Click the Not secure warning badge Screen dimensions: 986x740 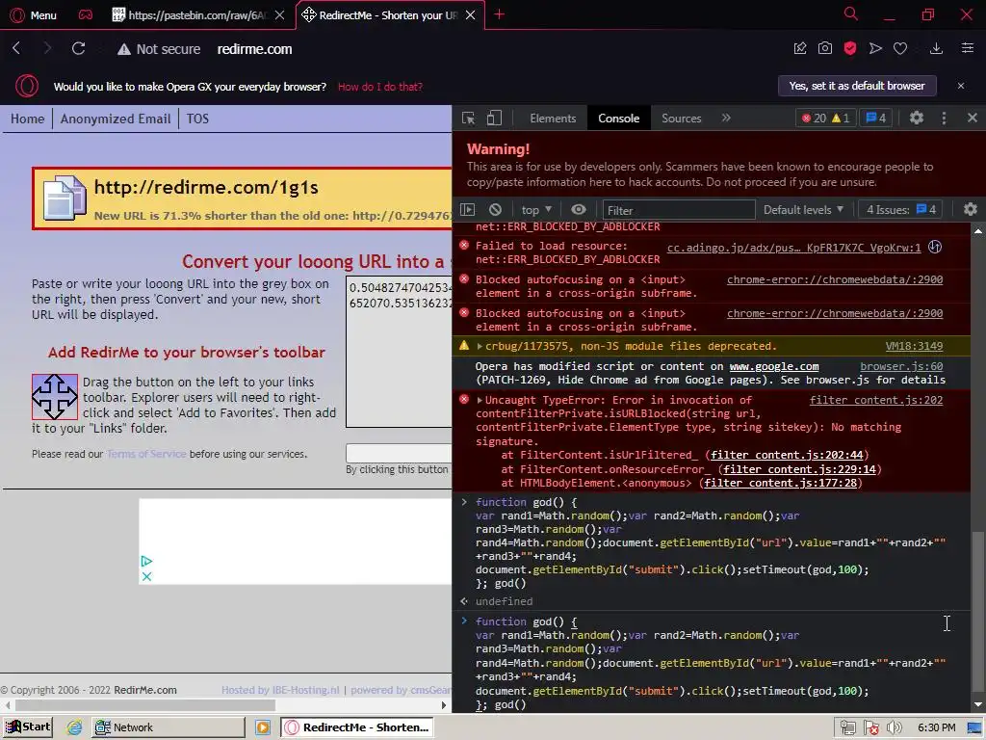click(x=159, y=49)
